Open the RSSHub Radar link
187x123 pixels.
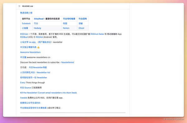(x=97, y=34)
